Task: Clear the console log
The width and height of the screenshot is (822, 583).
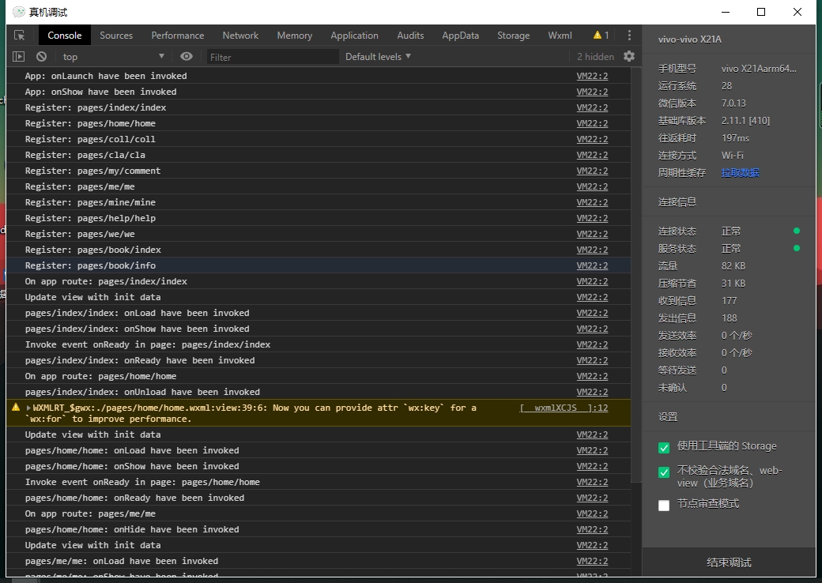Action: pos(41,57)
